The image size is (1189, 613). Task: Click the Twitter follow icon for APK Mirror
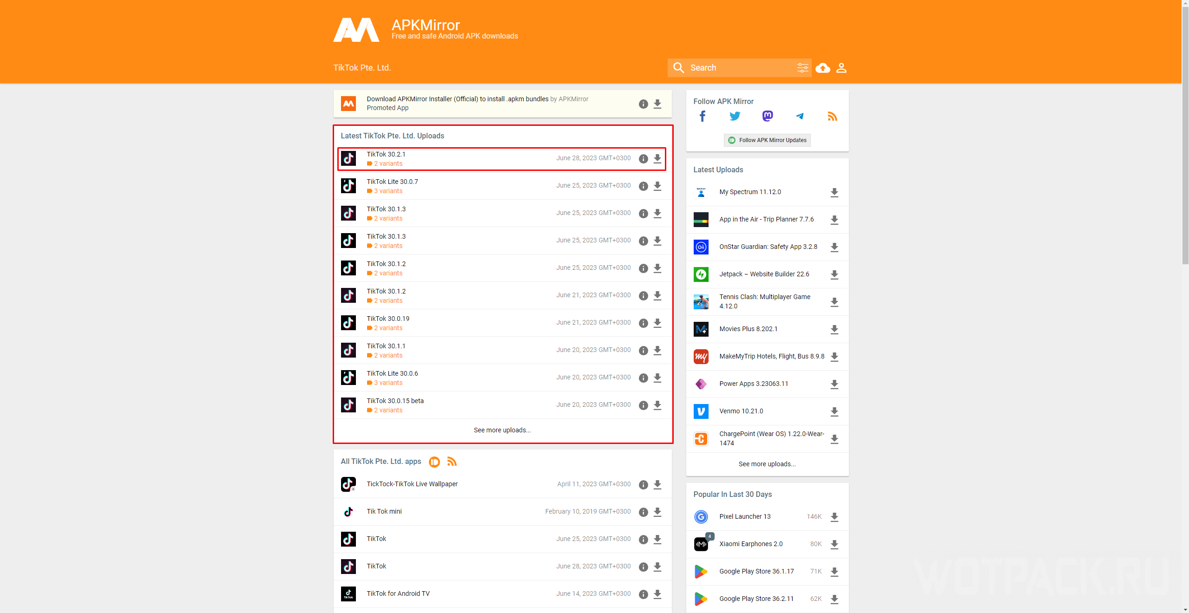tap(735, 117)
